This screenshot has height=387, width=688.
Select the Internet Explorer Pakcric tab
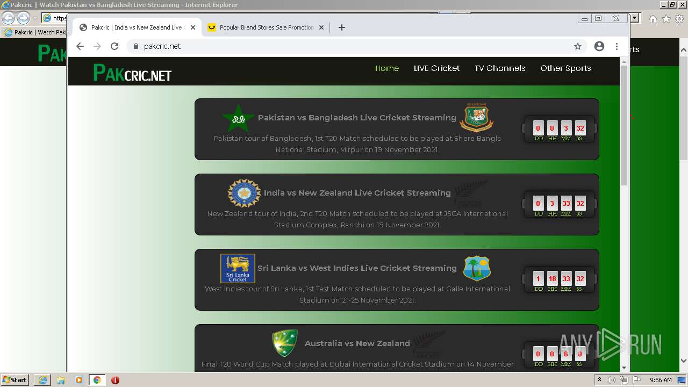click(x=34, y=32)
